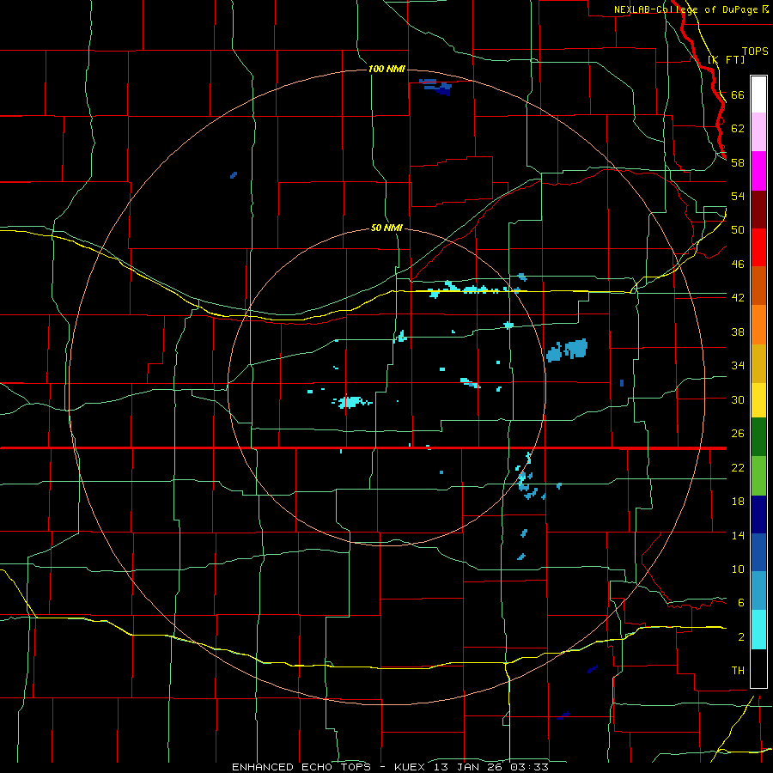The width and height of the screenshot is (773, 773).
Task: Click the '14' legend scale value
Action: tap(738, 535)
